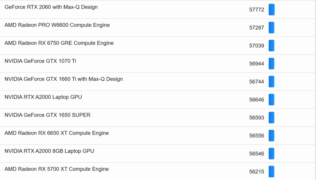The image size is (316, 180).
Task: Click the score value 57039
Action: pyautogui.click(x=256, y=46)
